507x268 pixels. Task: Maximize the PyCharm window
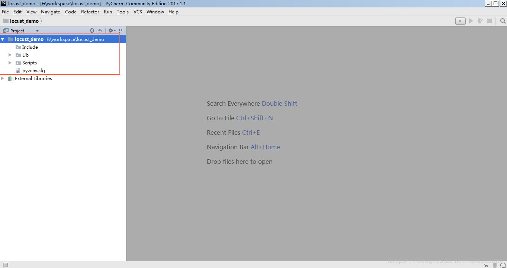coord(495,3)
